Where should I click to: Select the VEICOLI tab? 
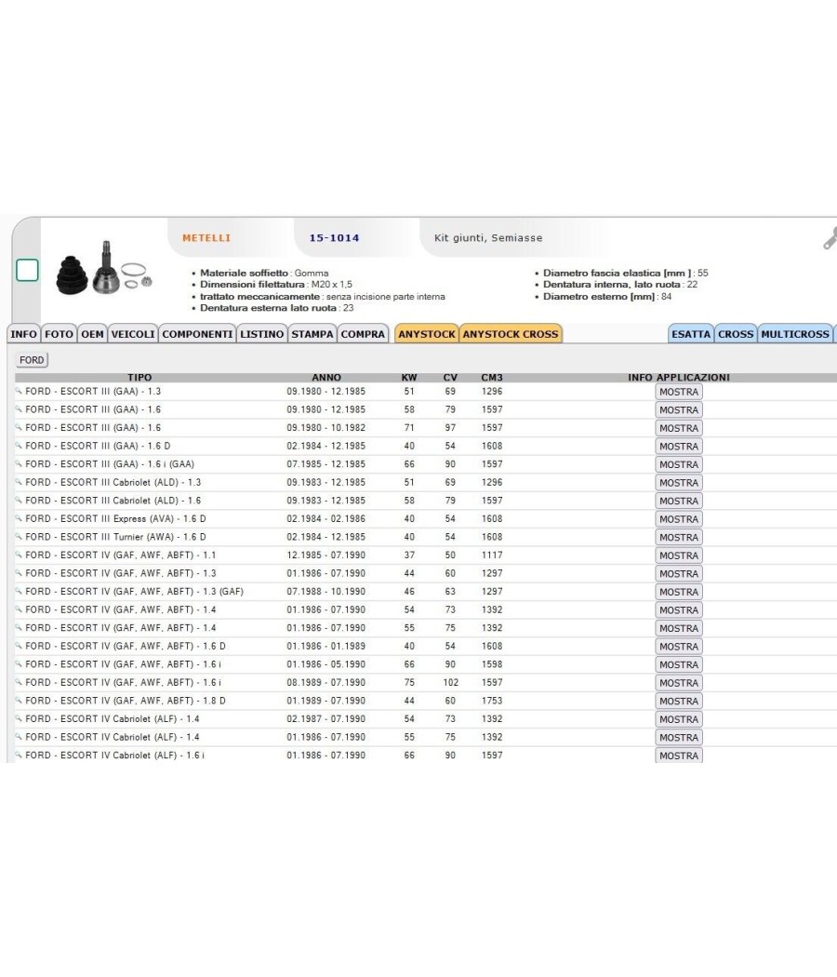133,334
